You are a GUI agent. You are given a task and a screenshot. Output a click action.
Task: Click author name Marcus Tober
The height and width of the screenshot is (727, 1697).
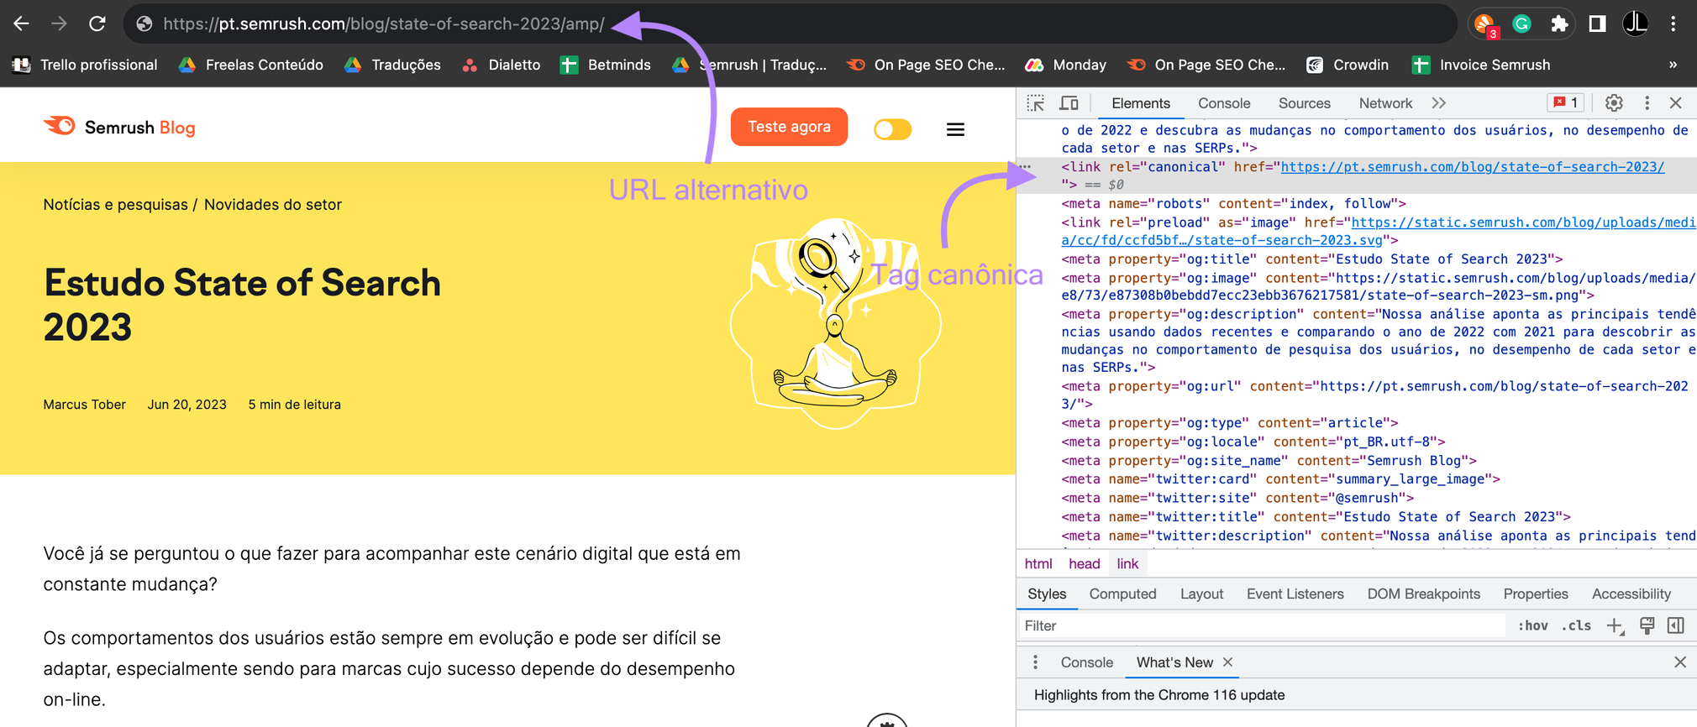[x=84, y=405]
